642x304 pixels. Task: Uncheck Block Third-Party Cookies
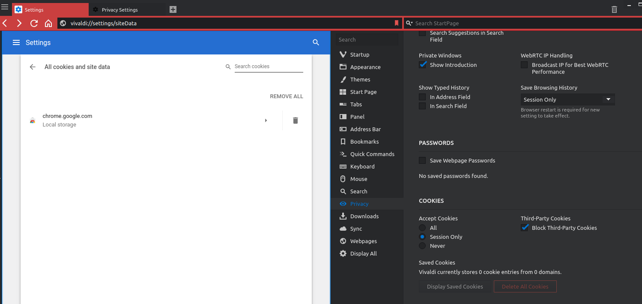(x=525, y=228)
